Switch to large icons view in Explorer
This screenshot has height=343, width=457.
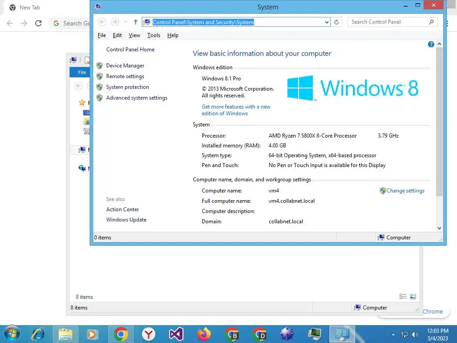[413, 297]
